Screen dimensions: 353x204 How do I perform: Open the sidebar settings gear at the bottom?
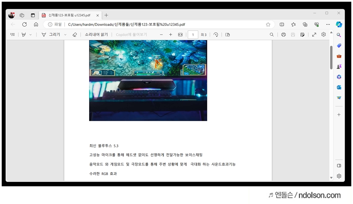click(x=339, y=176)
